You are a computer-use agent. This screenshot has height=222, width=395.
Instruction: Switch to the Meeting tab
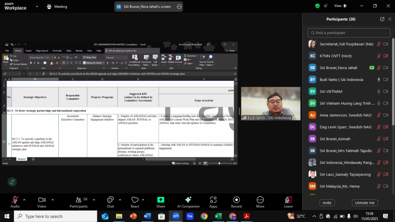tap(57, 6)
